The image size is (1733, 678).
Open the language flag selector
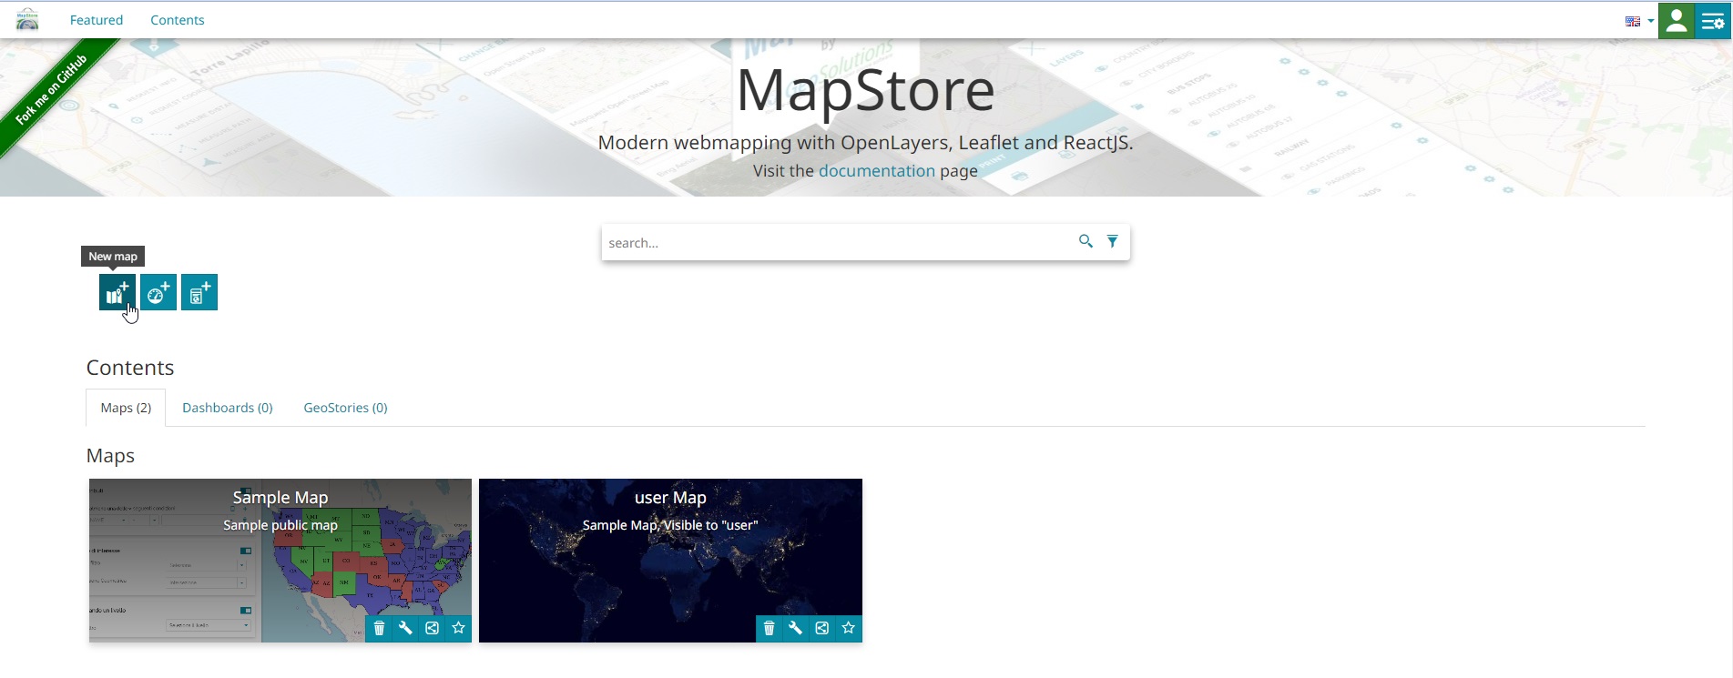click(1639, 21)
